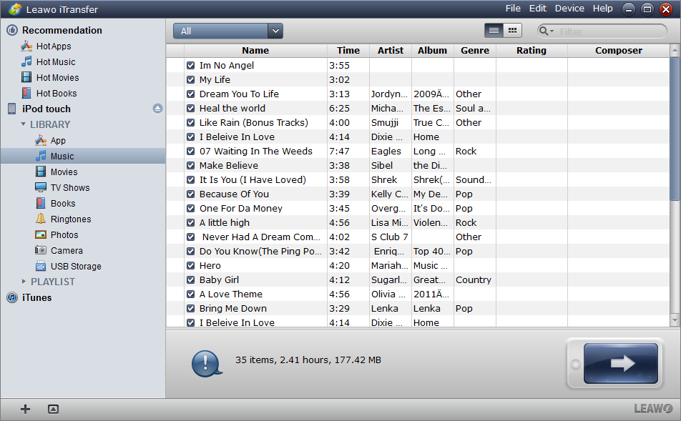Uncheck the Im No Angel checkbox
Image resolution: width=681 pixels, height=421 pixels.
pyautogui.click(x=191, y=65)
